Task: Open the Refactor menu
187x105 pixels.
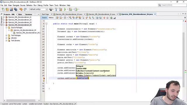Action: 29,5
